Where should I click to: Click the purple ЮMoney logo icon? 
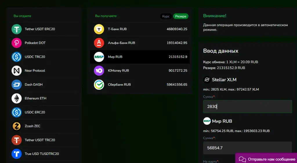coord(99,70)
